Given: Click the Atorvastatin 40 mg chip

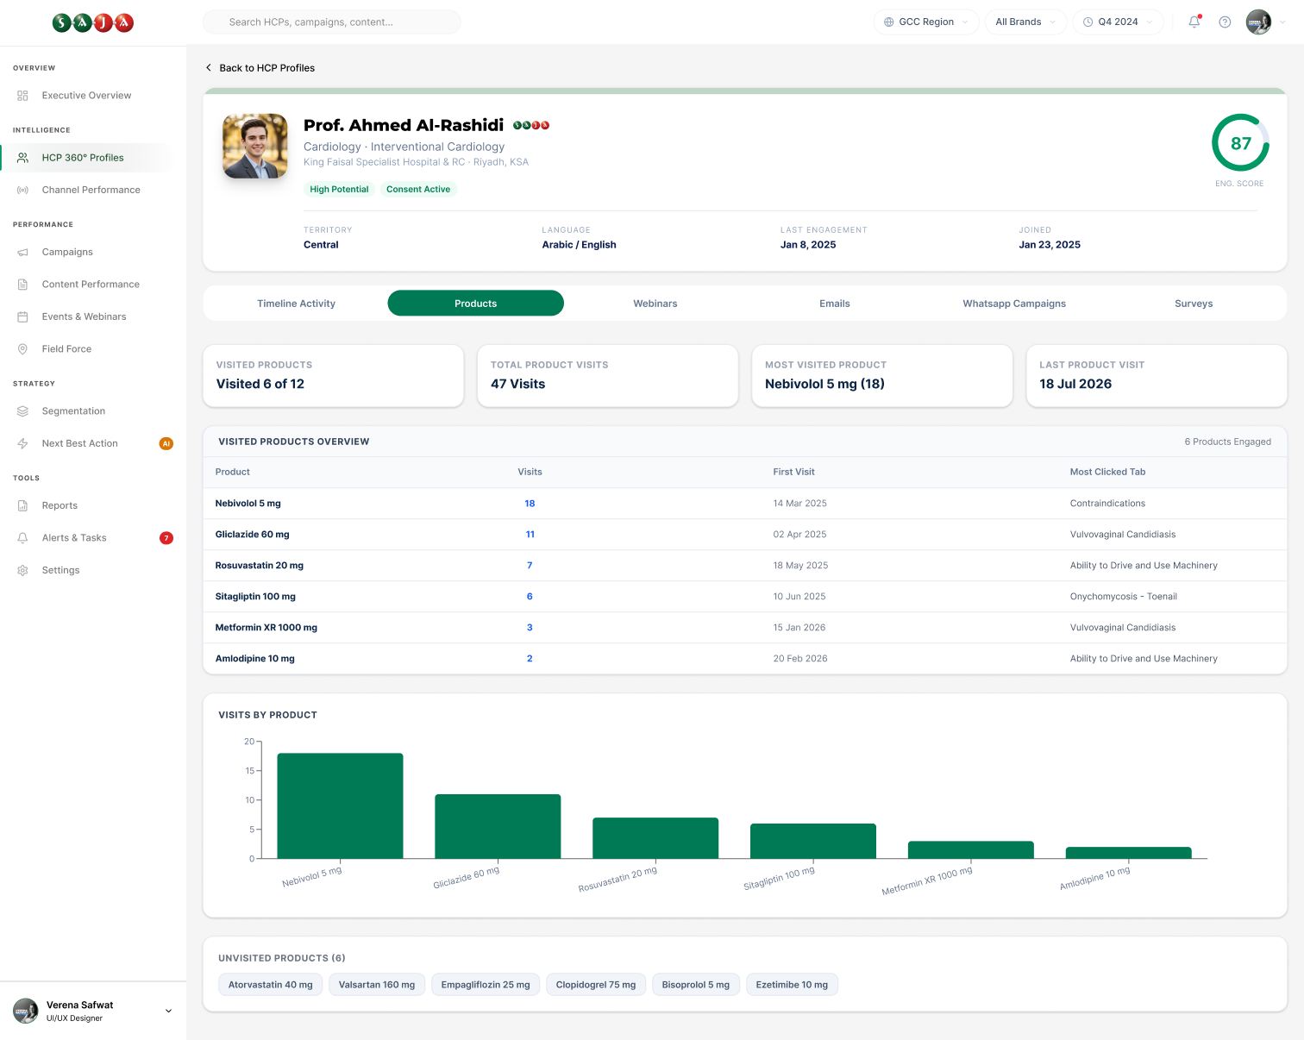Looking at the screenshot, I should pos(271,985).
